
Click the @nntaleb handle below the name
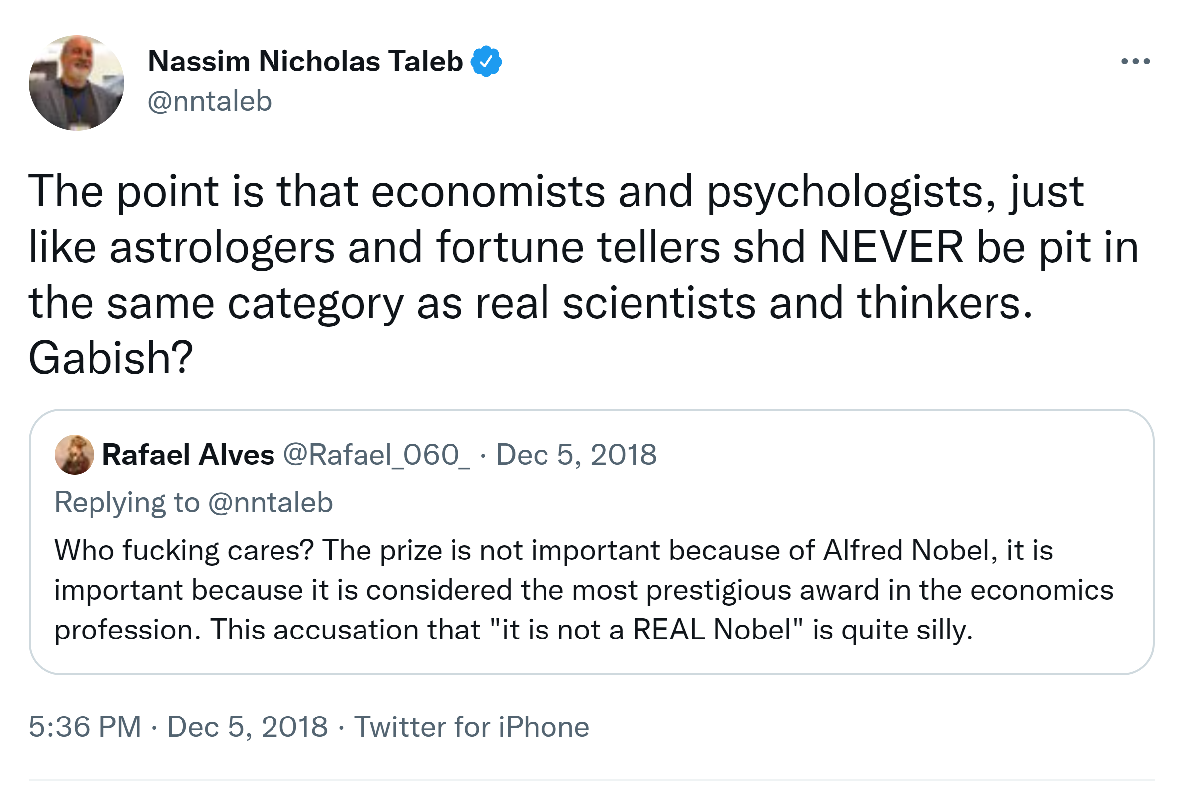point(209,101)
